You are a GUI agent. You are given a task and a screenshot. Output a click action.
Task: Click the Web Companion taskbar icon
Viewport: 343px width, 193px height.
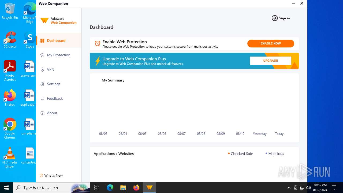150,188
